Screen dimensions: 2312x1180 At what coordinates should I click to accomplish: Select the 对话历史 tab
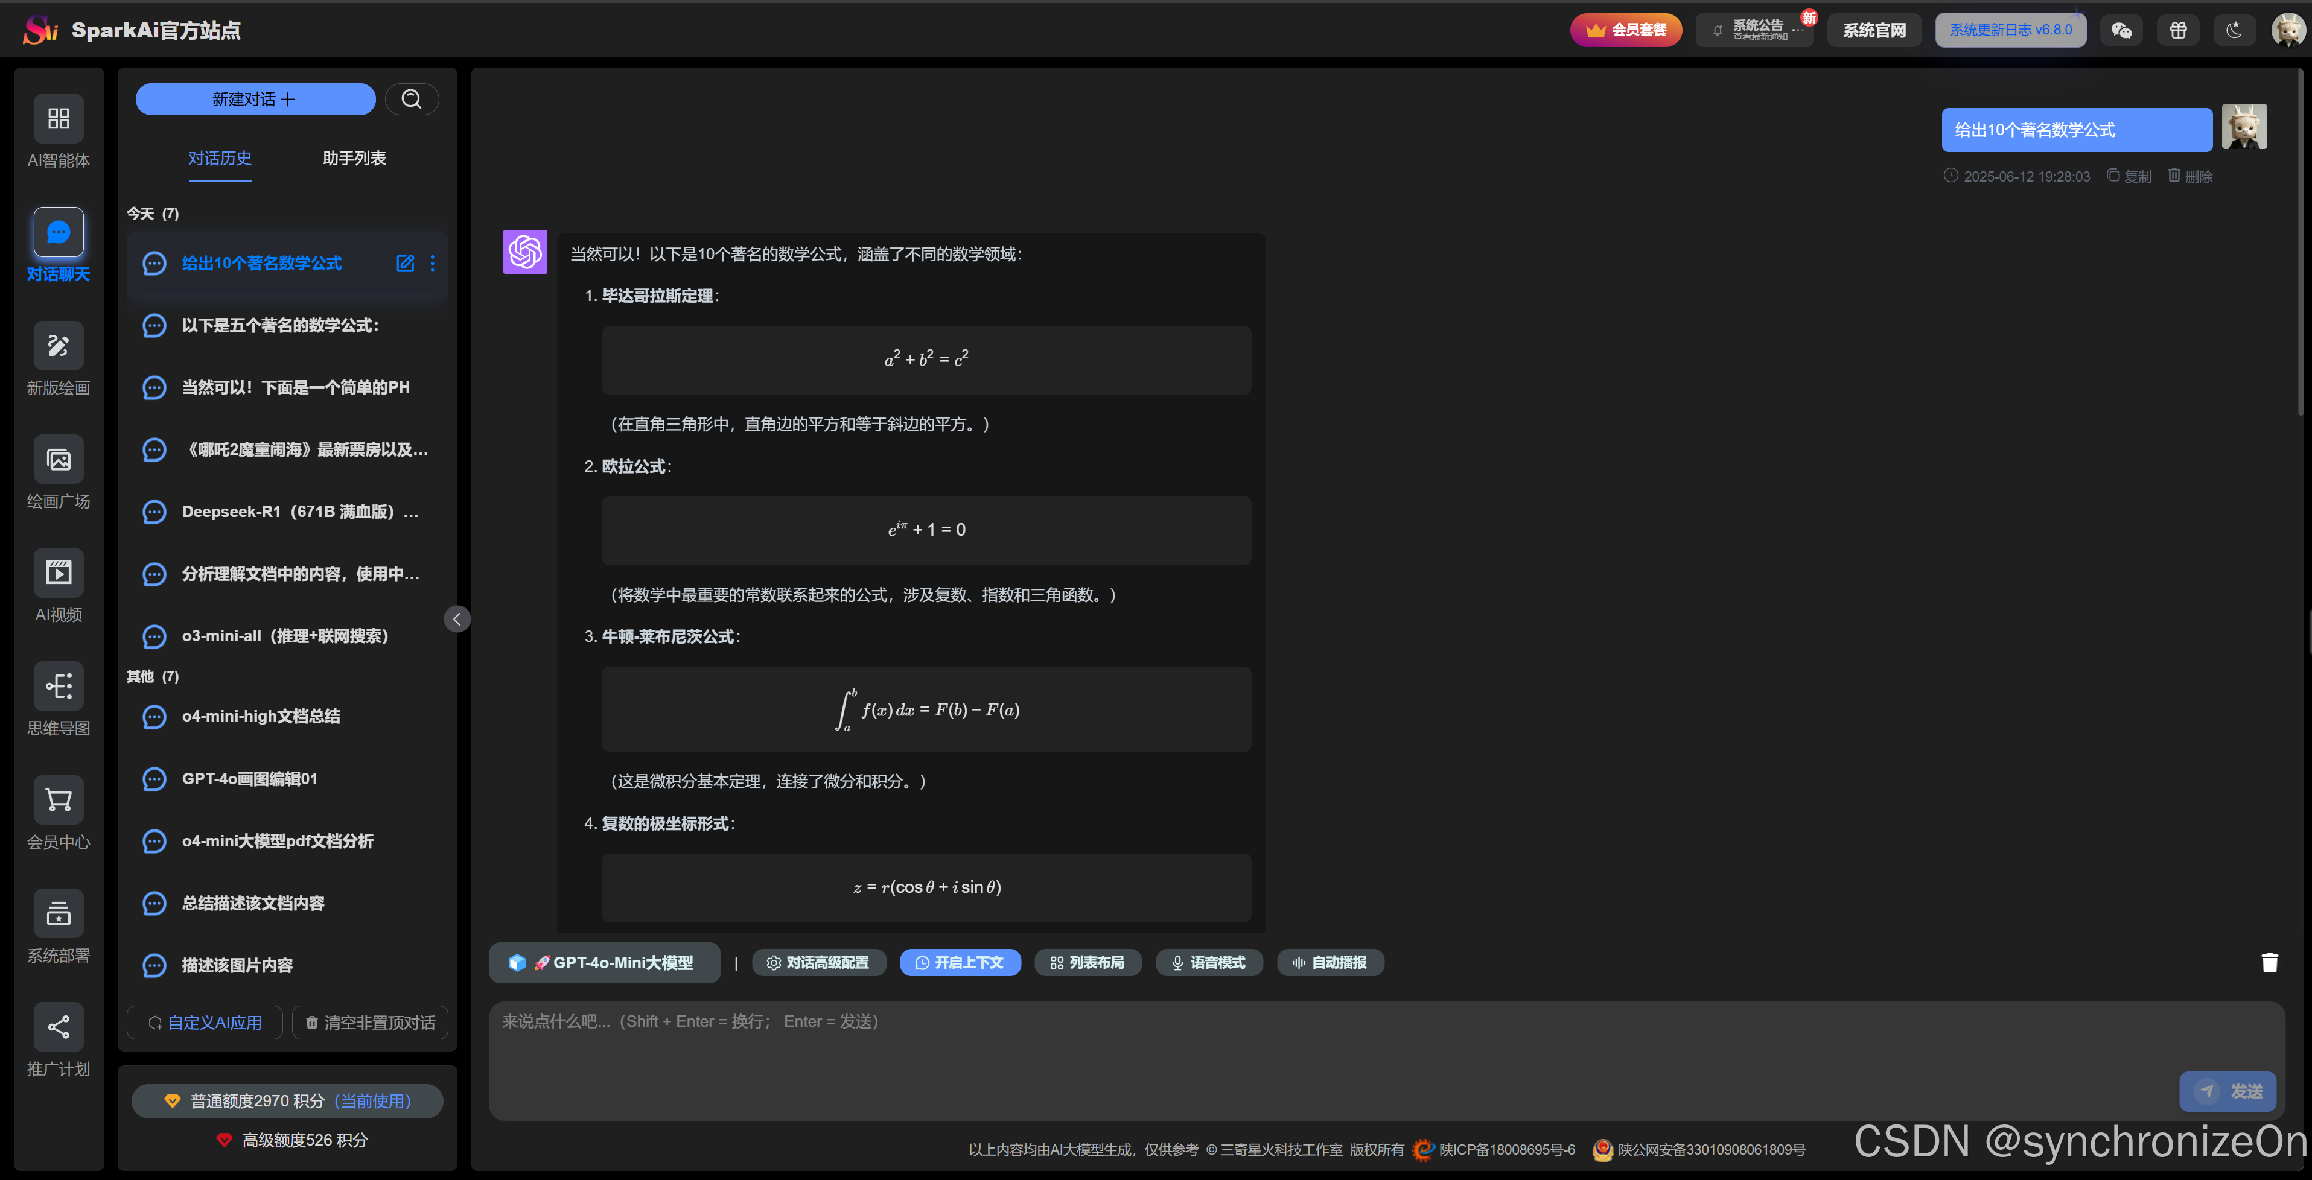click(220, 159)
